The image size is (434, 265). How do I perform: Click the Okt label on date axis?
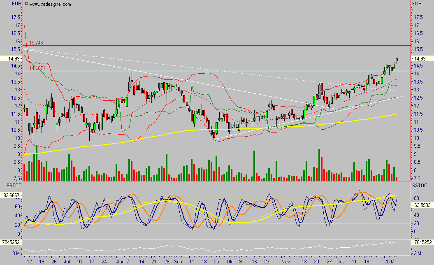(x=230, y=261)
